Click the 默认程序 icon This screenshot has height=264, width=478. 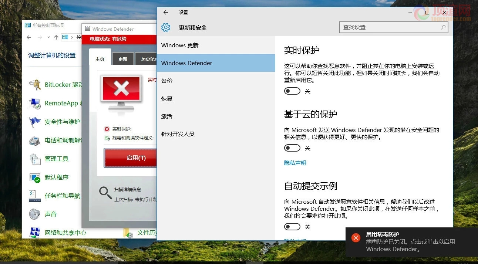[x=35, y=177]
